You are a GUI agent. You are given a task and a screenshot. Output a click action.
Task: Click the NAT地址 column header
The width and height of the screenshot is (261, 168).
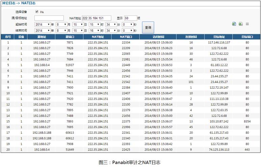[x=98, y=37]
